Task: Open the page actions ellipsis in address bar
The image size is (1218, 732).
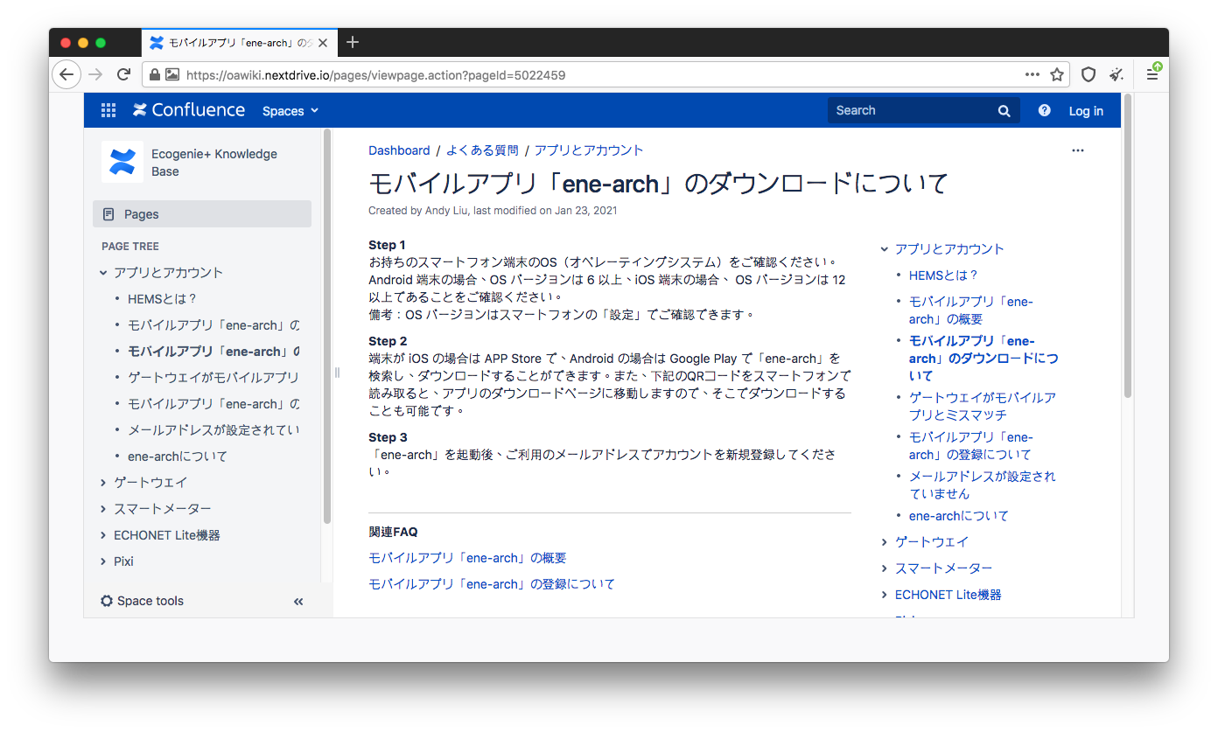Action: click(1032, 74)
